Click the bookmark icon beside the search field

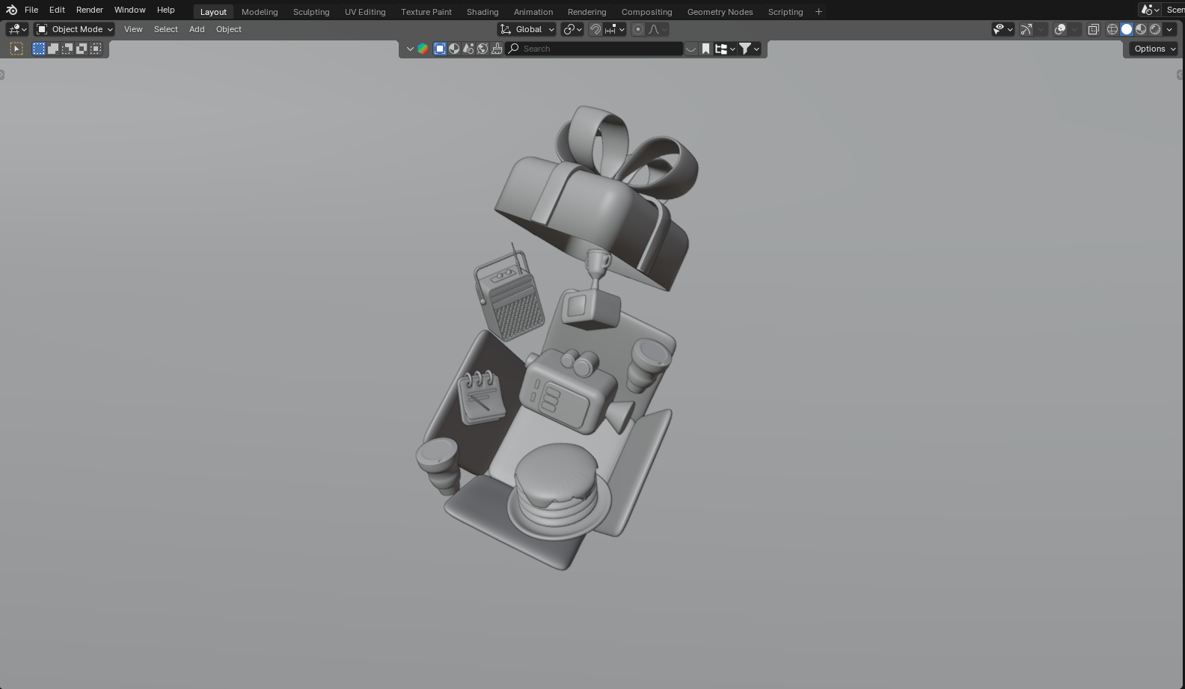click(705, 49)
